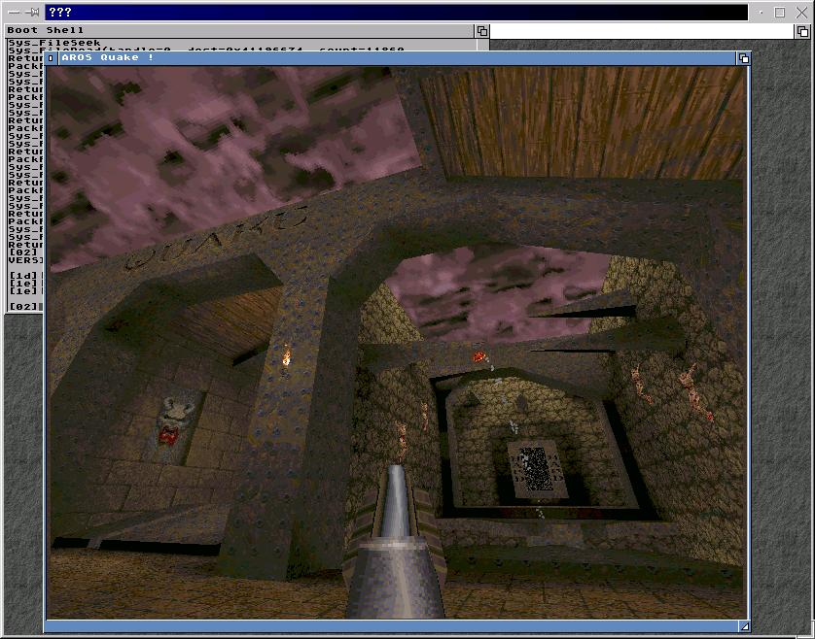Click the AROS Quake window depth gadget
The height and width of the screenshot is (639, 815).
click(x=744, y=58)
